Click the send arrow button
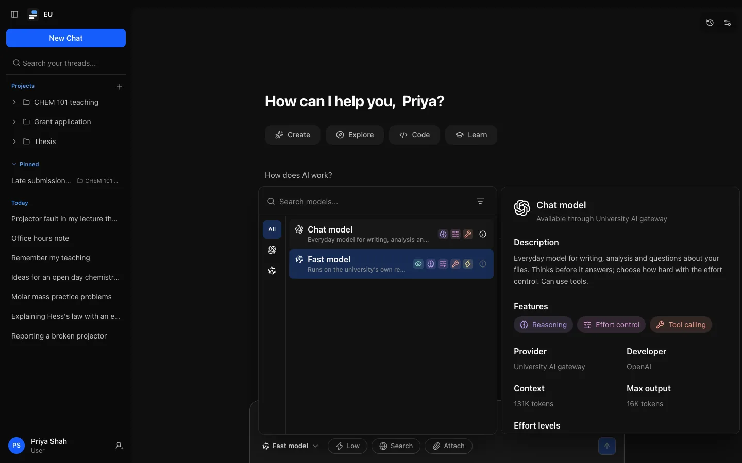The image size is (742, 463). [x=607, y=446]
